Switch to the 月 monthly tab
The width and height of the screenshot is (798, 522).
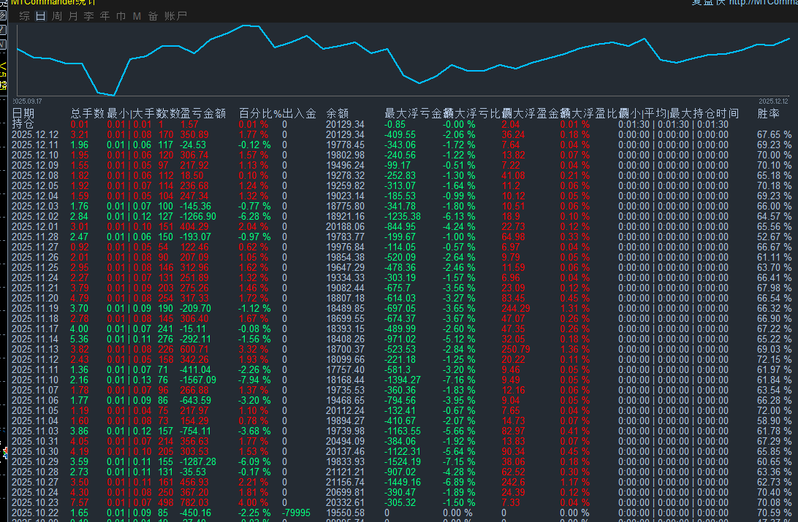pyautogui.click(x=73, y=16)
